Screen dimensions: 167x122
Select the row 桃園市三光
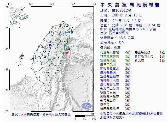pos(115,93)
